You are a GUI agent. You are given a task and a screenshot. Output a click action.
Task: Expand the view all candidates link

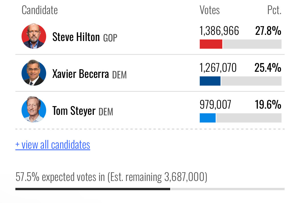[53, 145]
